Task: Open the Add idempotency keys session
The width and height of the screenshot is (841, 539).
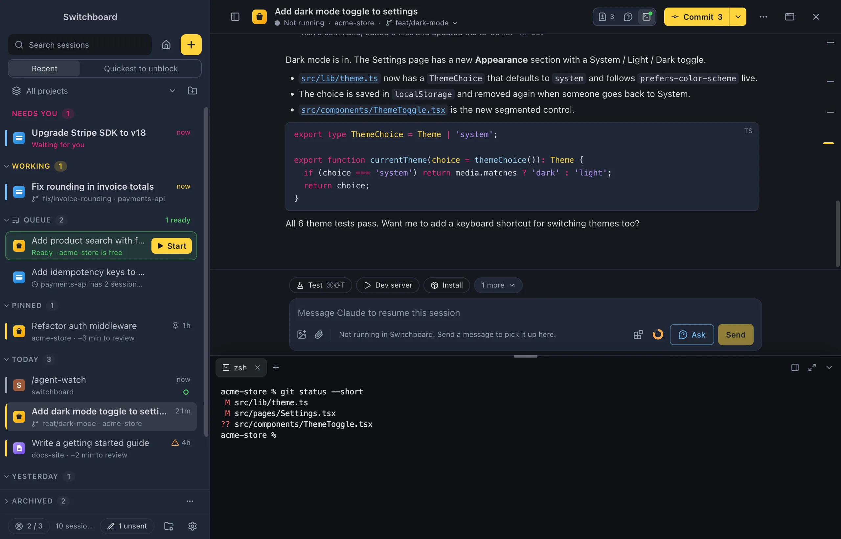Action: pyautogui.click(x=101, y=277)
